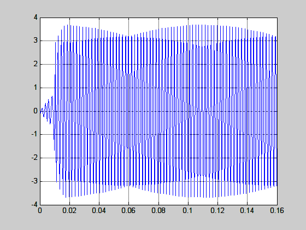
Task: Click the y-axis label -4
Action: [34, 205]
